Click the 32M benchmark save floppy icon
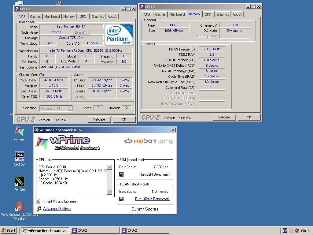 click(121, 174)
